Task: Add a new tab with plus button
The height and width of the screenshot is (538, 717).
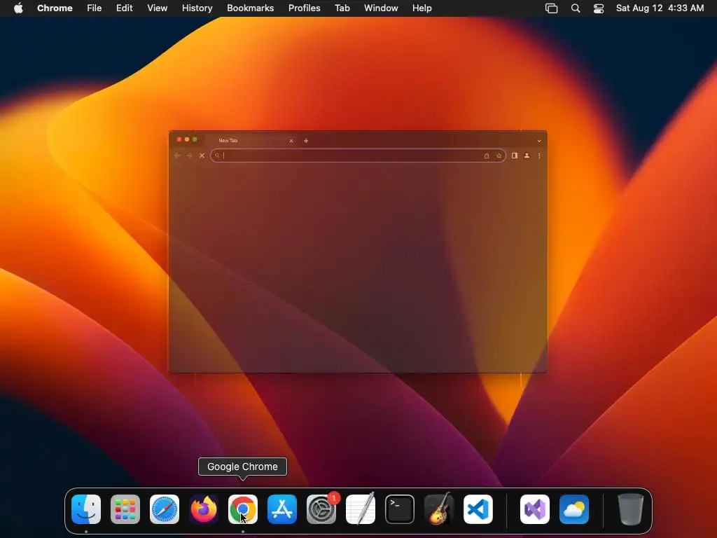Action: click(x=306, y=141)
